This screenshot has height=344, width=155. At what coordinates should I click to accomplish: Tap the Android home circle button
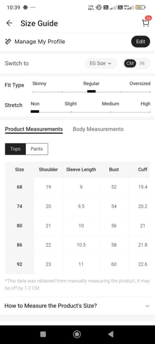[x=77, y=334]
